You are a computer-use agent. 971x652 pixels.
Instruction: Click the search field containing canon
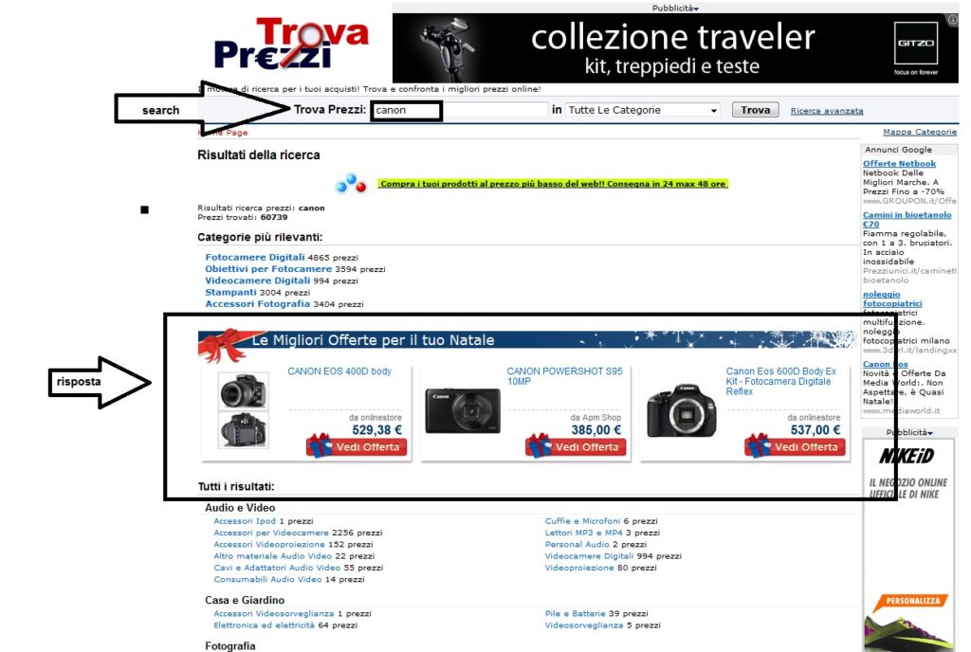pos(460,110)
